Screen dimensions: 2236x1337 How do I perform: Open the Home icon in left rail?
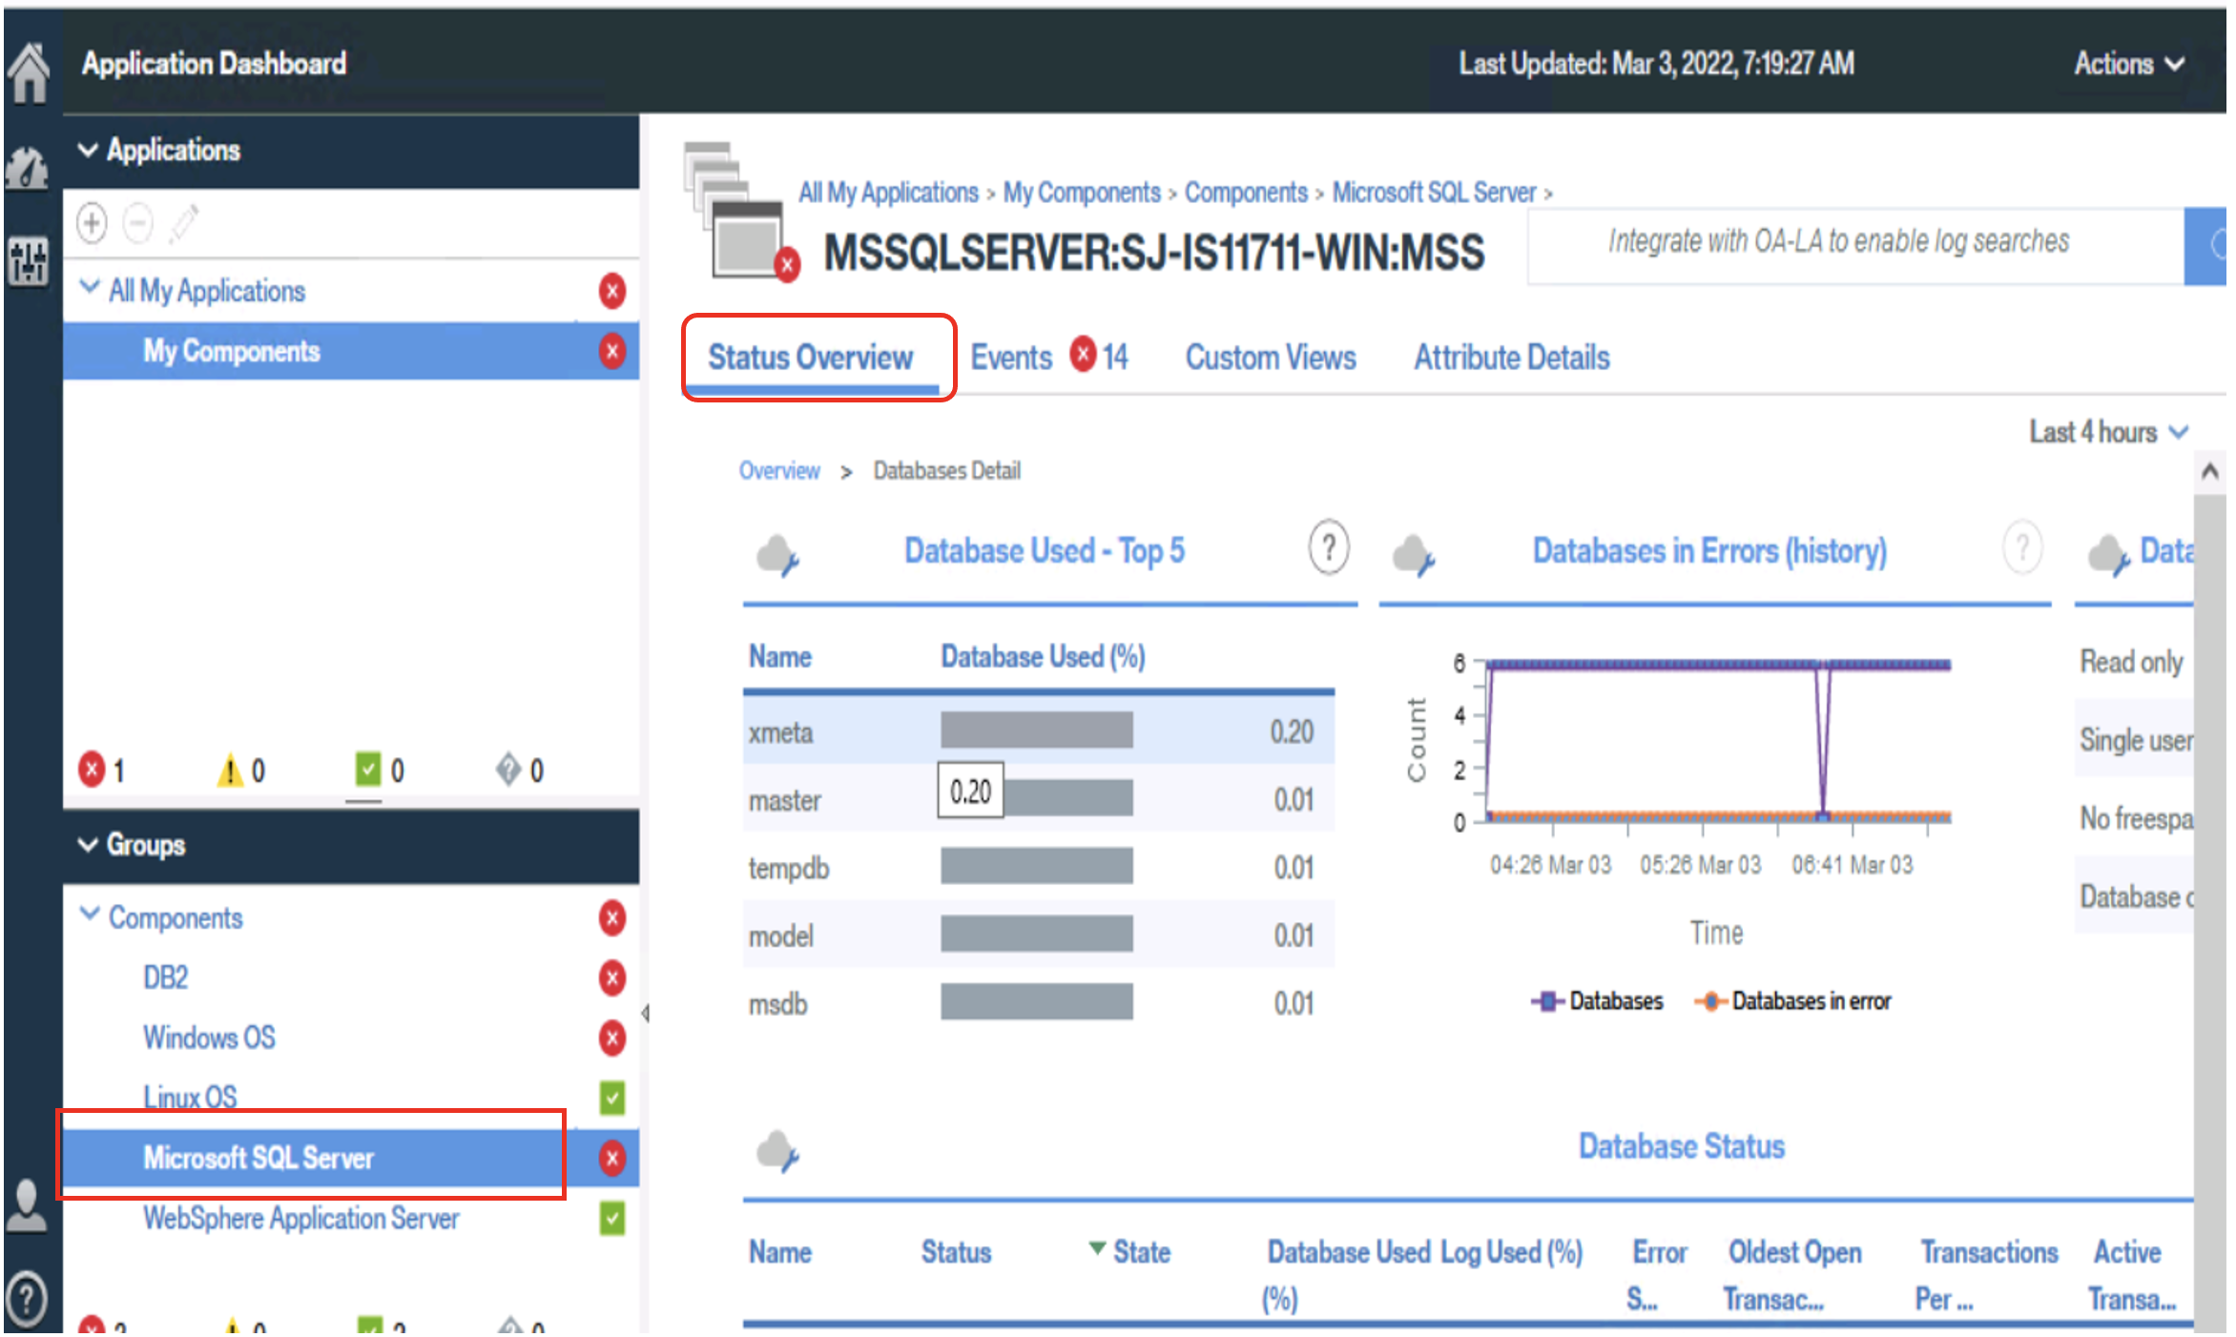tap(30, 72)
